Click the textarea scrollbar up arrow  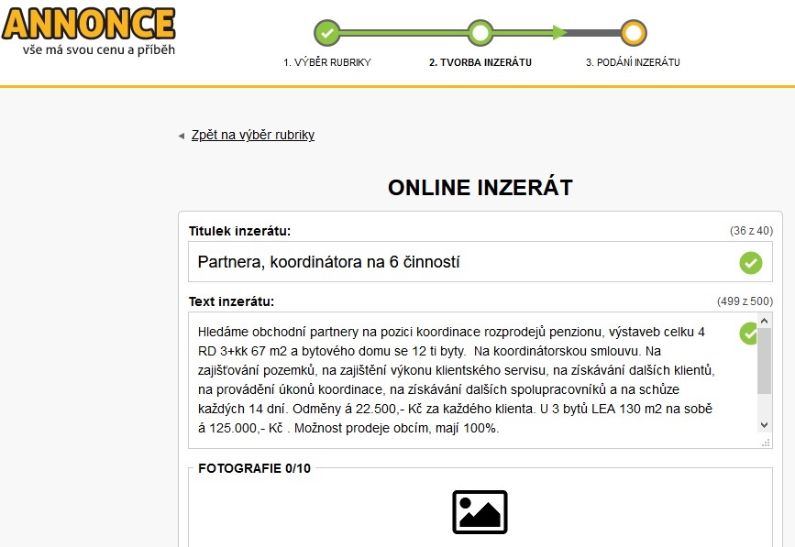pyautogui.click(x=765, y=321)
